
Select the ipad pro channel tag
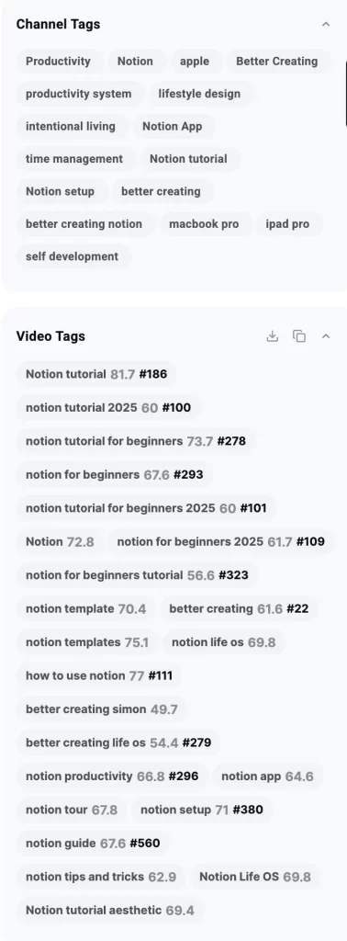[x=287, y=224]
